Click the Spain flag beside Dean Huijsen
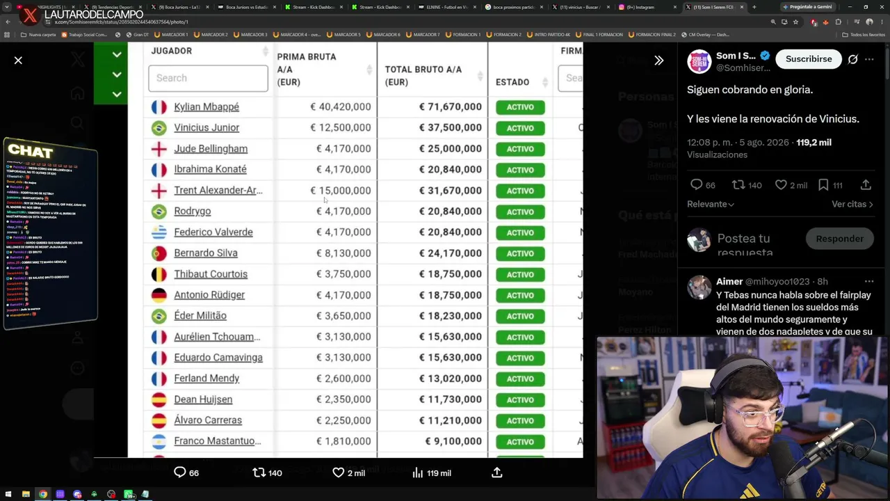The height and width of the screenshot is (501, 890). tap(159, 399)
